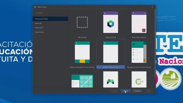Click the Previous button
Screen dimensions: 183x103
[x=114, y=91]
